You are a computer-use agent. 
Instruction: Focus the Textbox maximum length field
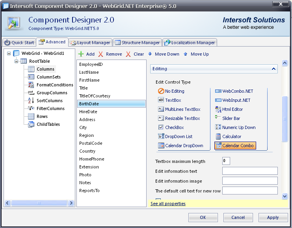pyautogui.click(x=226, y=161)
